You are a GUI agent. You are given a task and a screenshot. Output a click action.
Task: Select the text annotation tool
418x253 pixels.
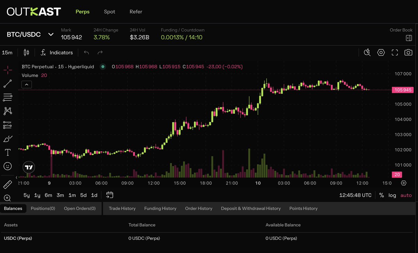coord(8,152)
